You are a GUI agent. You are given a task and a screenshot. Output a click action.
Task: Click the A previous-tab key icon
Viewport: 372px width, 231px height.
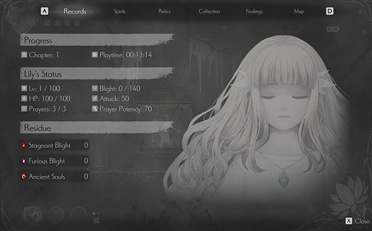click(x=45, y=11)
